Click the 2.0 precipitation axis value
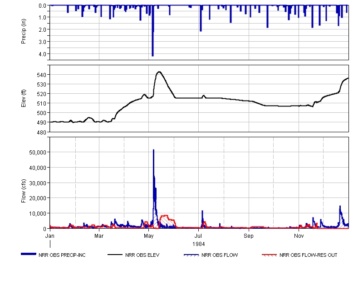The height and width of the screenshot is (284, 363). pyautogui.click(x=42, y=29)
